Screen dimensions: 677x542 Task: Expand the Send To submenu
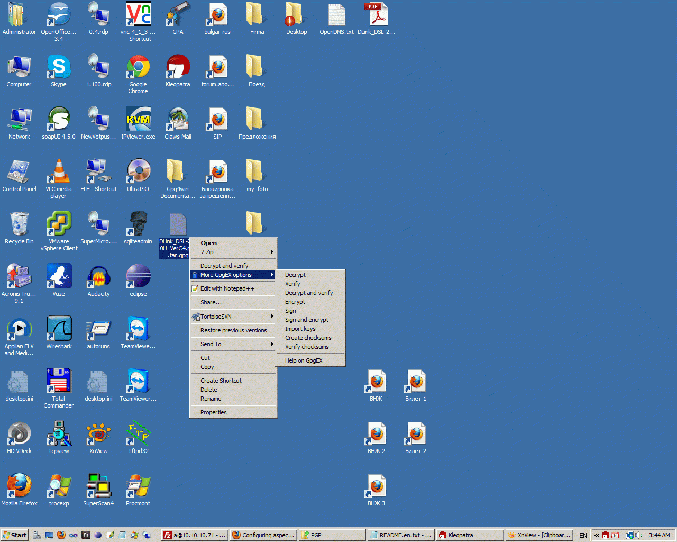point(233,344)
